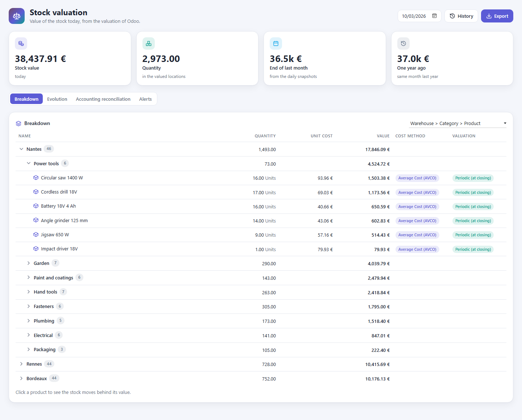Expand the Plumbing category
This screenshot has width=522, height=420.
tap(29, 321)
